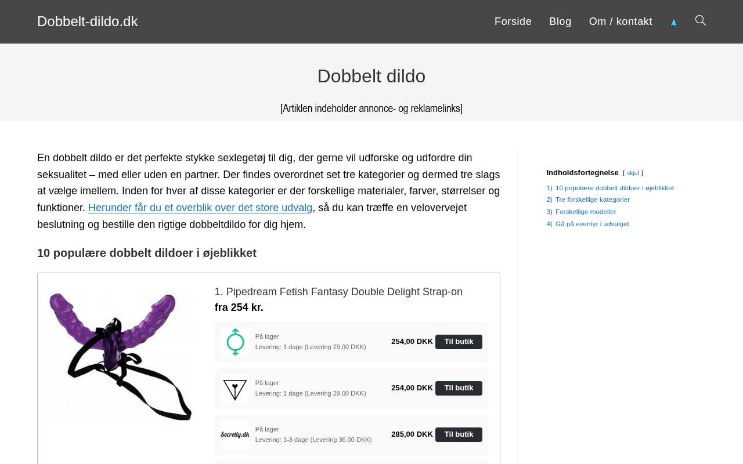
Task: Open the search magnifier icon in header
Action: tap(701, 21)
